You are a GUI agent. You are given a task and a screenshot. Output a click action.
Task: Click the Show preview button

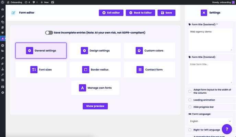[x=95, y=106]
